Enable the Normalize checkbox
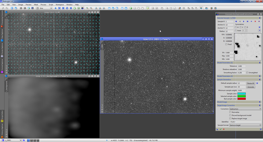263x142 pixels. [x=230, y=112]
